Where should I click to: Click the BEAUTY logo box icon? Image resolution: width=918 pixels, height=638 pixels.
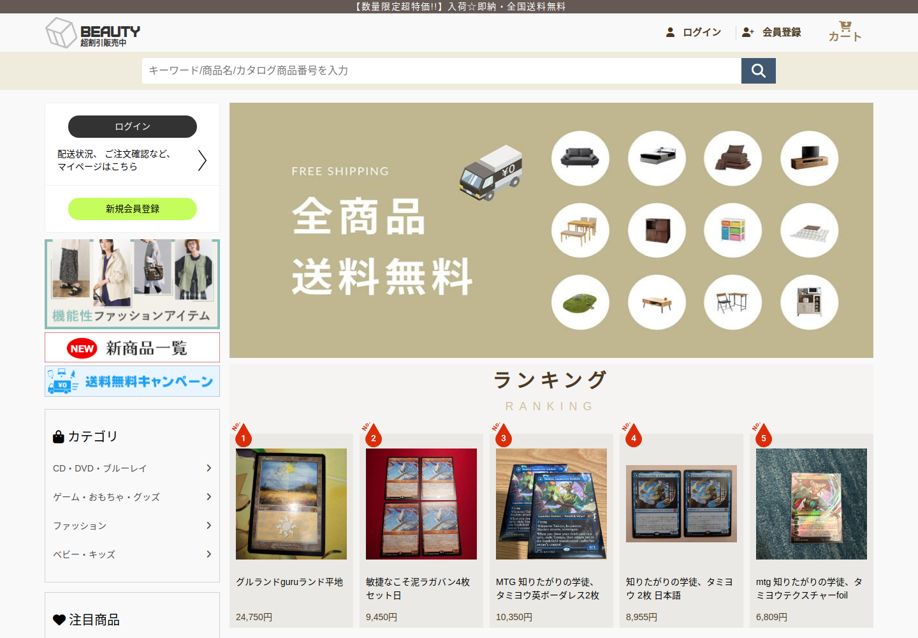(61, 32)
